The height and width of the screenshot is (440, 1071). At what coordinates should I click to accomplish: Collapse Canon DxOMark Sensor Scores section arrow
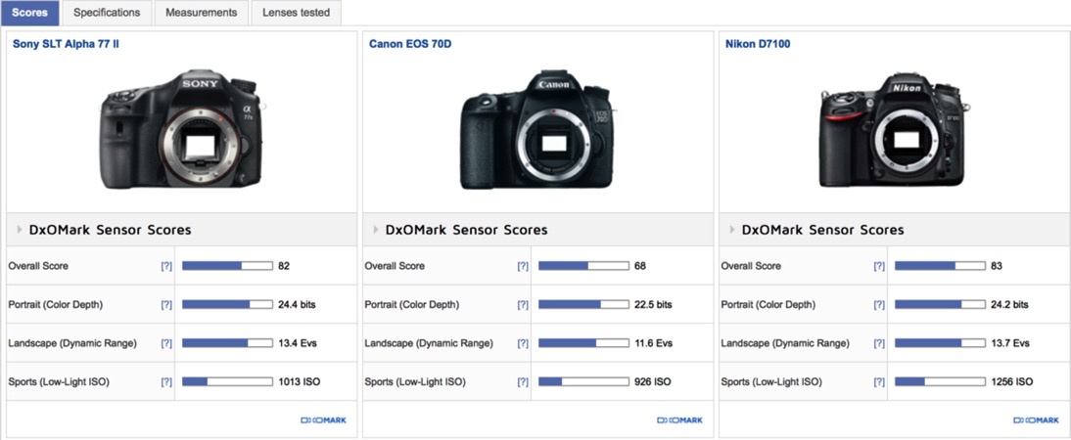376,230
